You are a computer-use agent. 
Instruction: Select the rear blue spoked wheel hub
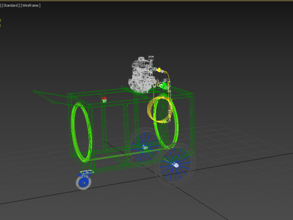tap(145, 147)
